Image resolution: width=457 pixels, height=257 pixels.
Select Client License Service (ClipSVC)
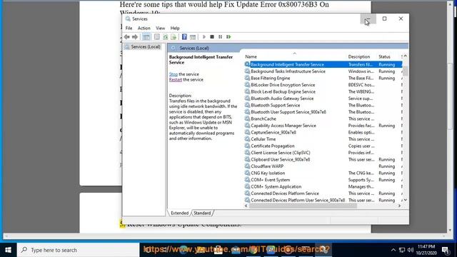point(323,153)
